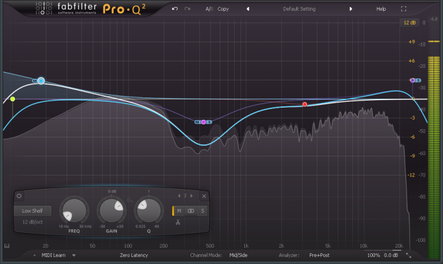This screenshot has width=443, height=264.
Task: Open the 12 dB display range dropdown
Action: point(407,23)
